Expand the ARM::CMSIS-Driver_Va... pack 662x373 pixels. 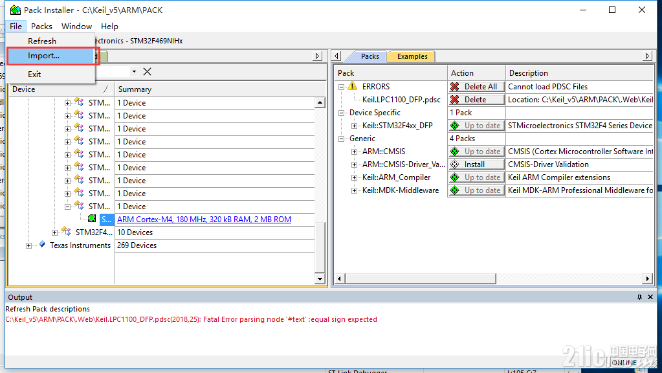coord(354,164)
